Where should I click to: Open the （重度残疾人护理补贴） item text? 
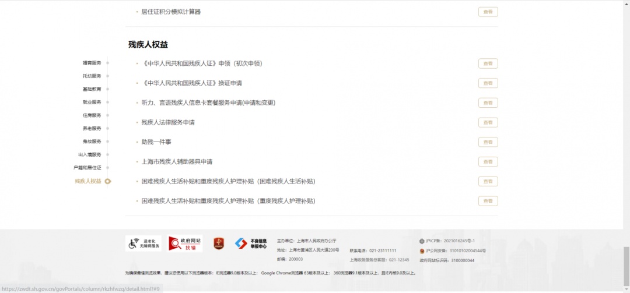click(x=228, y=201)
